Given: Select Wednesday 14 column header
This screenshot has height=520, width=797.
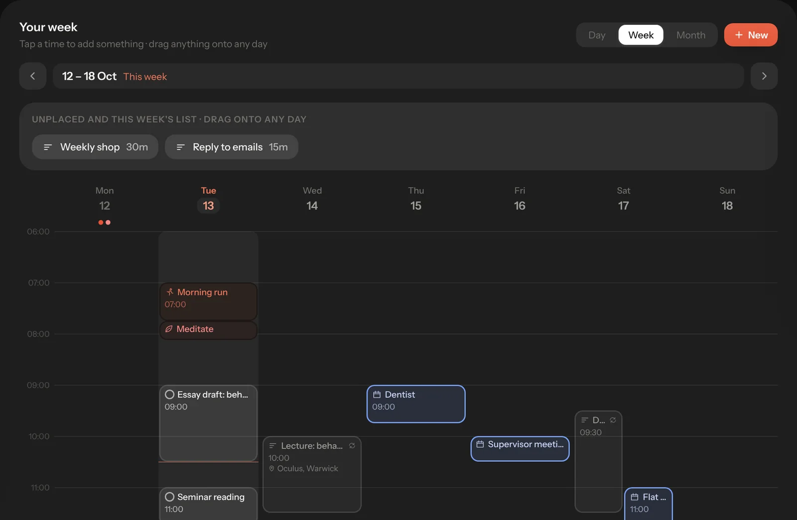Looking at the screenshot, I should click(x=312, y=199).
